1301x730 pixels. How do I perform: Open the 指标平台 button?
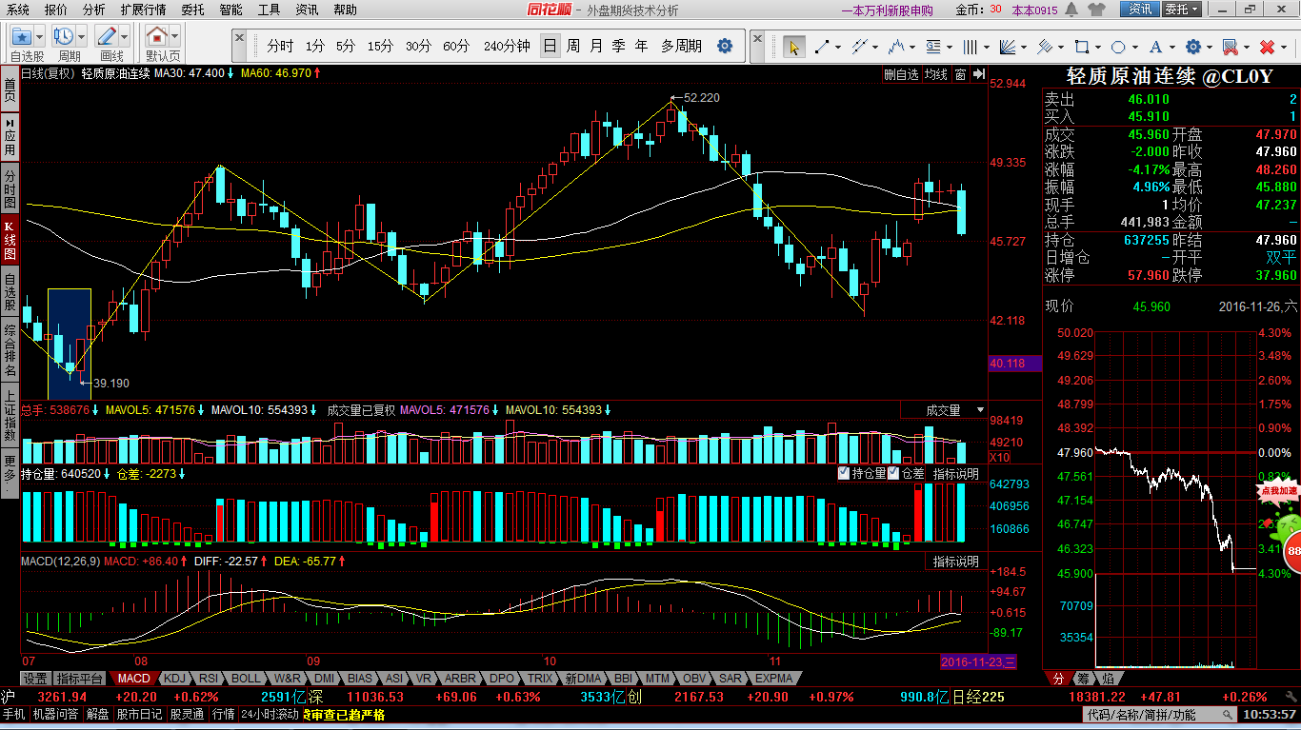tap(79, 679)
